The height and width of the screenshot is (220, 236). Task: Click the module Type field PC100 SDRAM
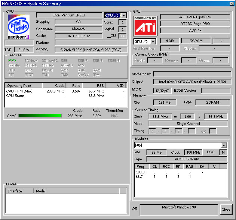(x=187, y=159)
